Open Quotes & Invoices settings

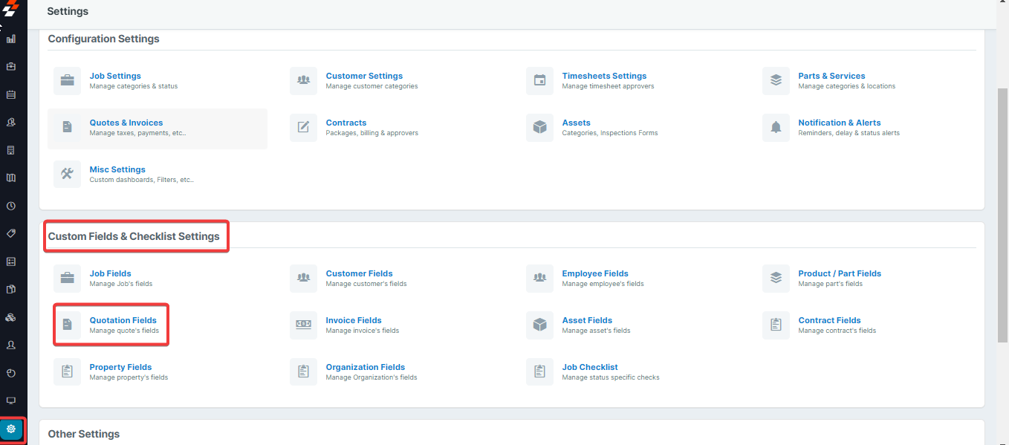(126, 123)
